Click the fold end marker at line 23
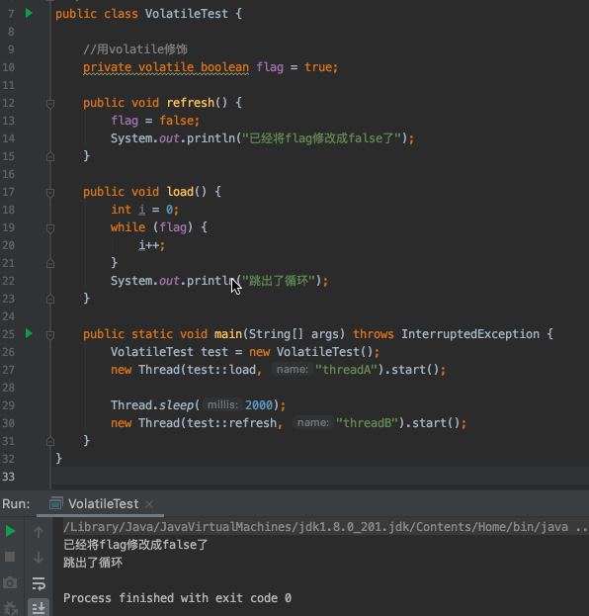This screenshot has height=616, width=589. [50, 299]
